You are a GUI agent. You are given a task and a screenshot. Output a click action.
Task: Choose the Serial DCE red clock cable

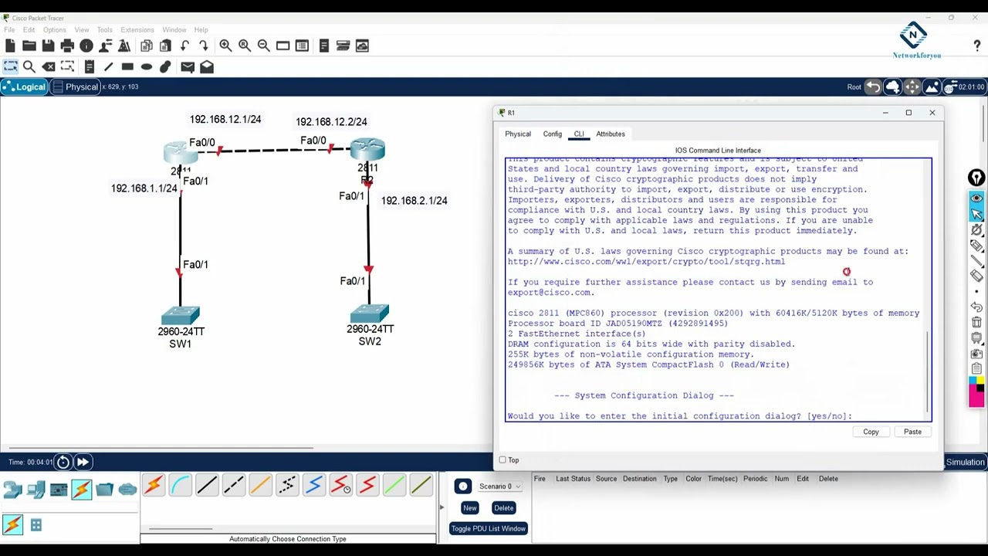340,485
